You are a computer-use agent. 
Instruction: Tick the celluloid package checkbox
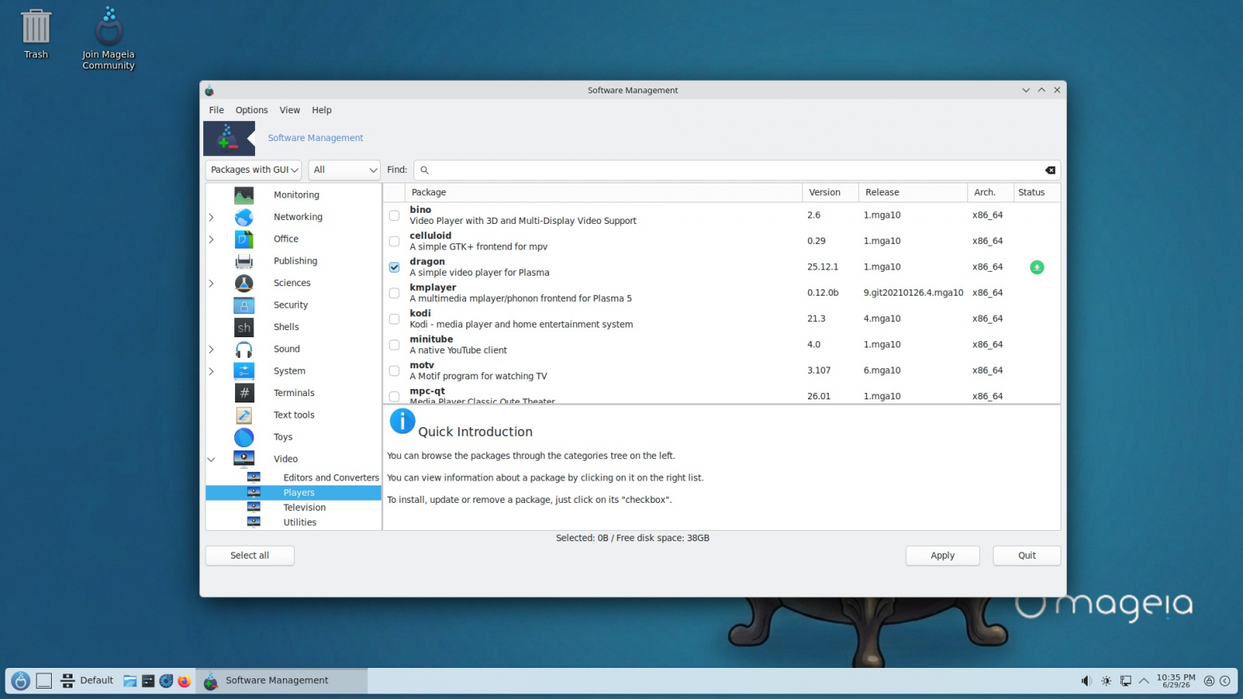[x=394, y=242]
